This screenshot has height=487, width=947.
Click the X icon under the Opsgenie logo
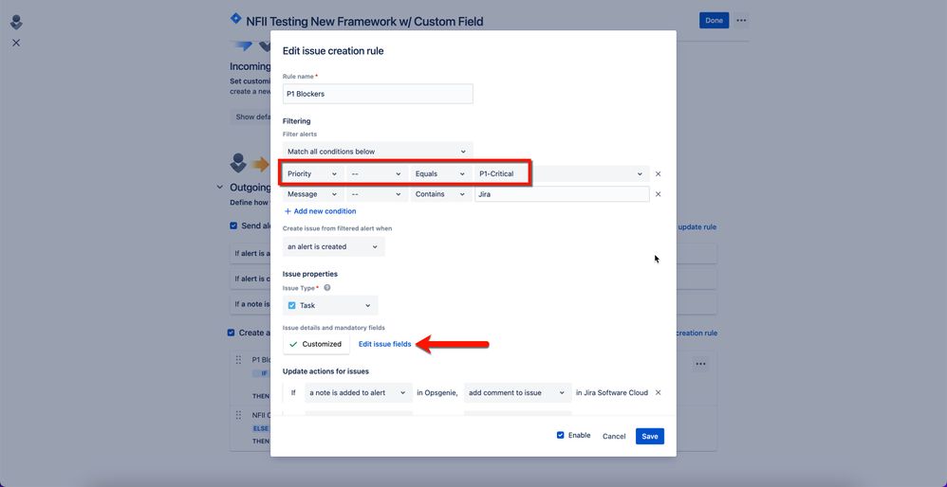point(16,43)
